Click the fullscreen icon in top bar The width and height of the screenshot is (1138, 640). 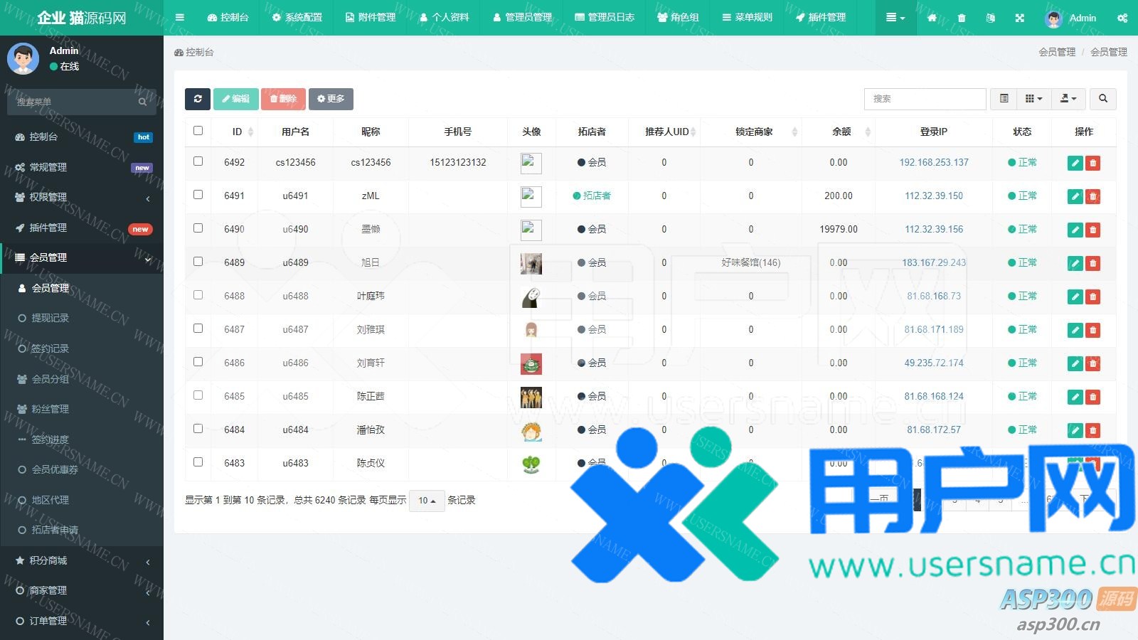click(1019, 18)
